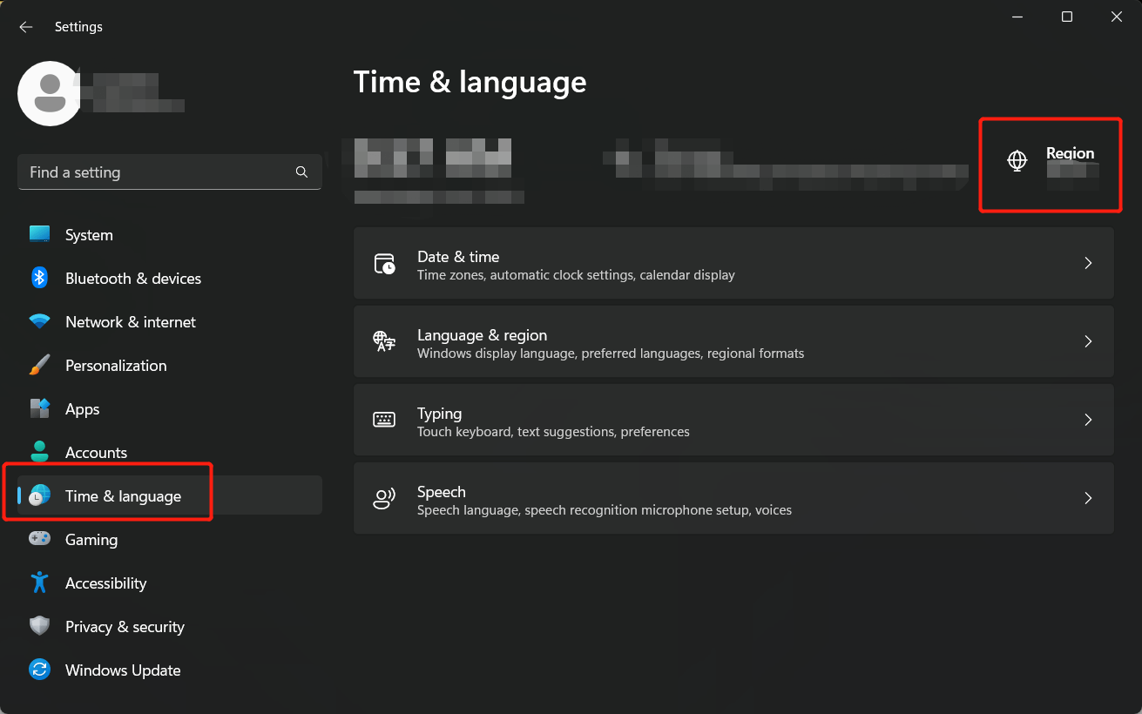Screen dimensions: 1142x714
Task: Open Language & region via its chevron
Action: (1088, 341)
